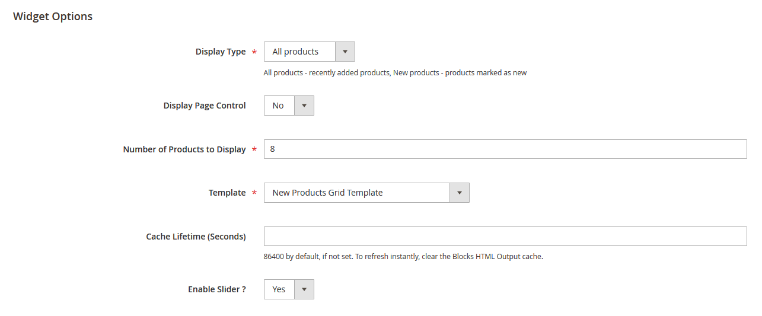
Task: Toggle Enable Slider 'Yes' value
Action: pyautogui.click(x=279, y=289)
